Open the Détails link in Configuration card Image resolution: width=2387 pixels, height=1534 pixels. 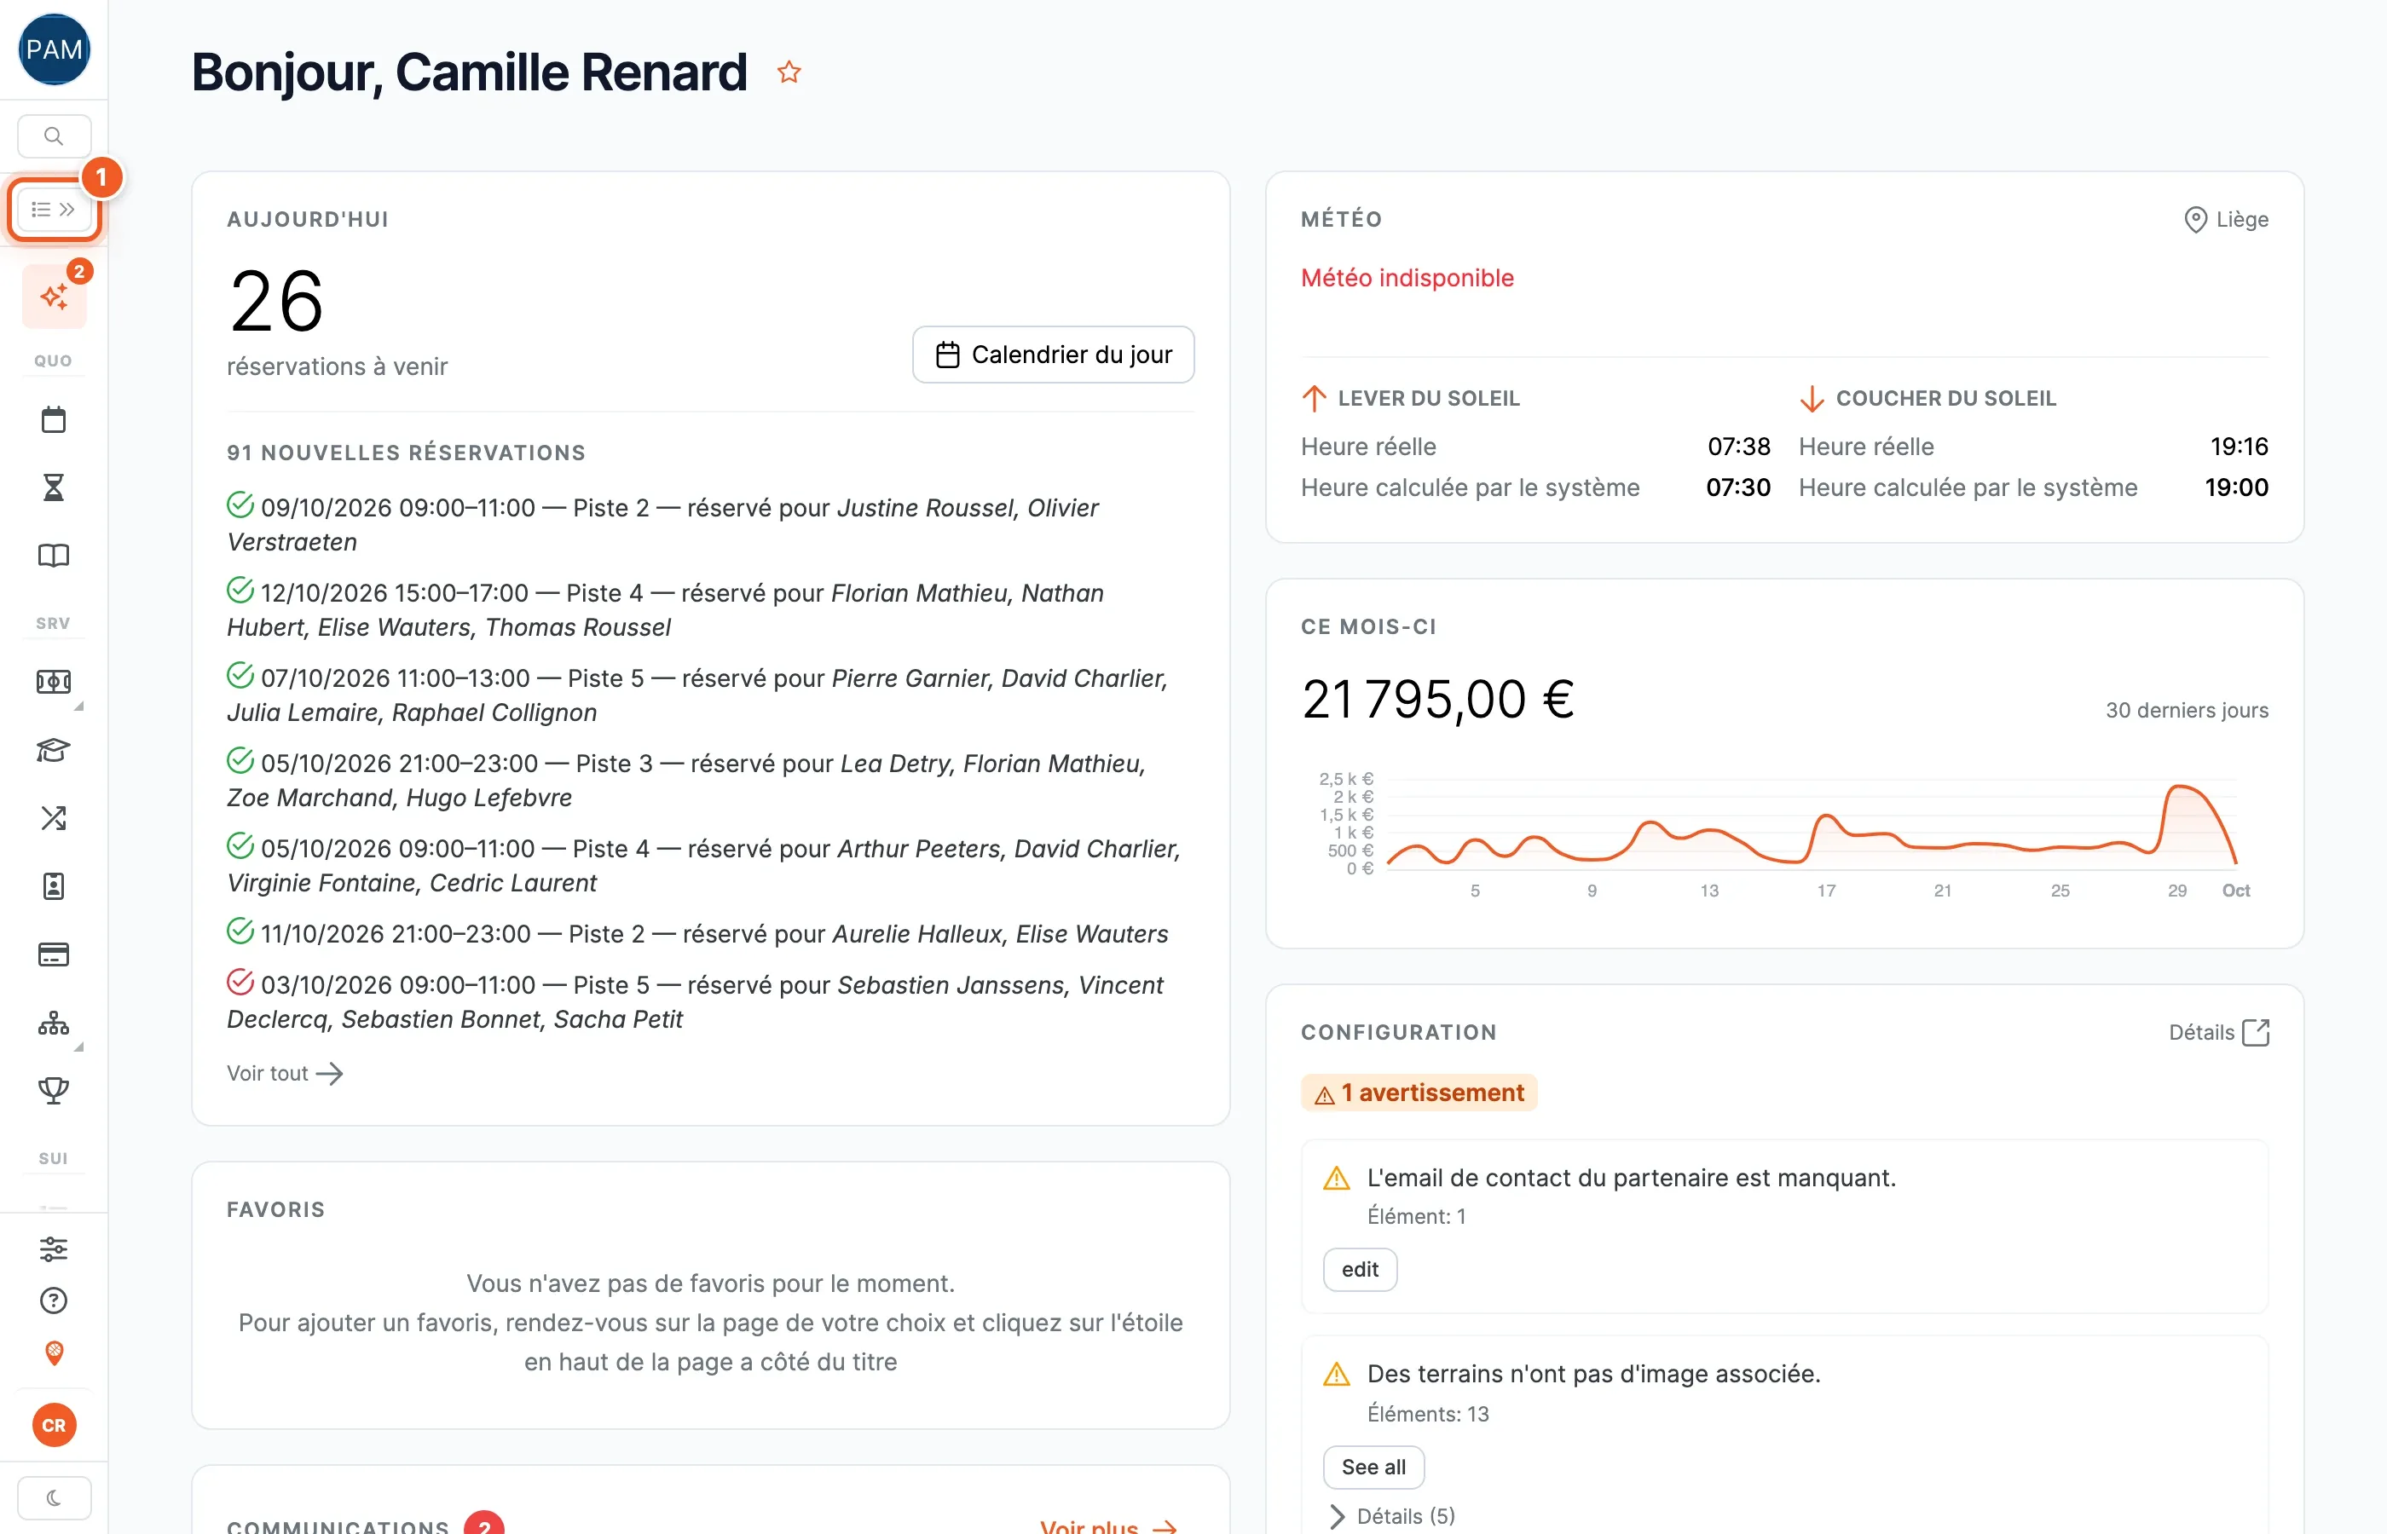pyautogui.click(x=2219, y=1032)
